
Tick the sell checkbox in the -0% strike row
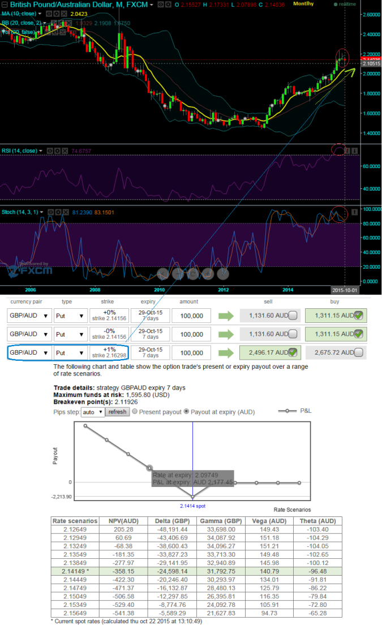(293, 334)
